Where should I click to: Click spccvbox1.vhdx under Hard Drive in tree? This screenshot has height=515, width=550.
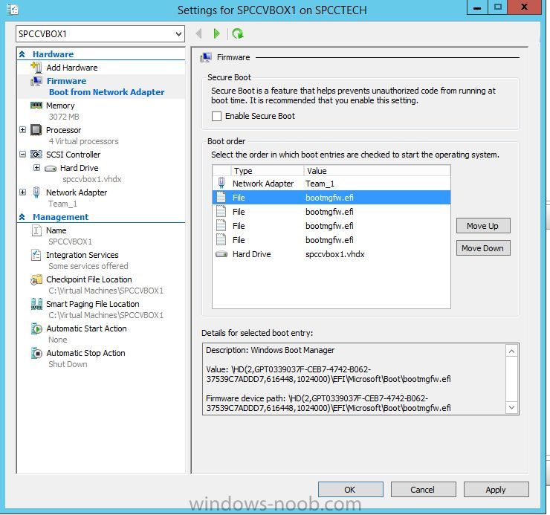coord(92,179)
